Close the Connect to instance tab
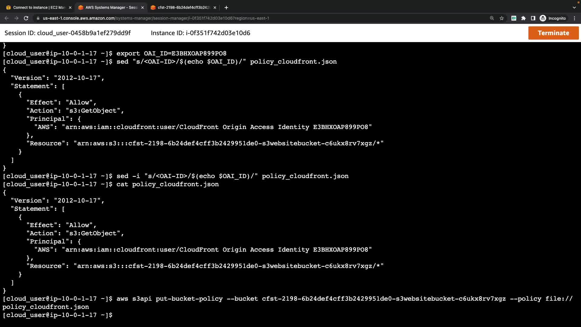The width and height of the screenshot is (581, 327). point(70,7)
